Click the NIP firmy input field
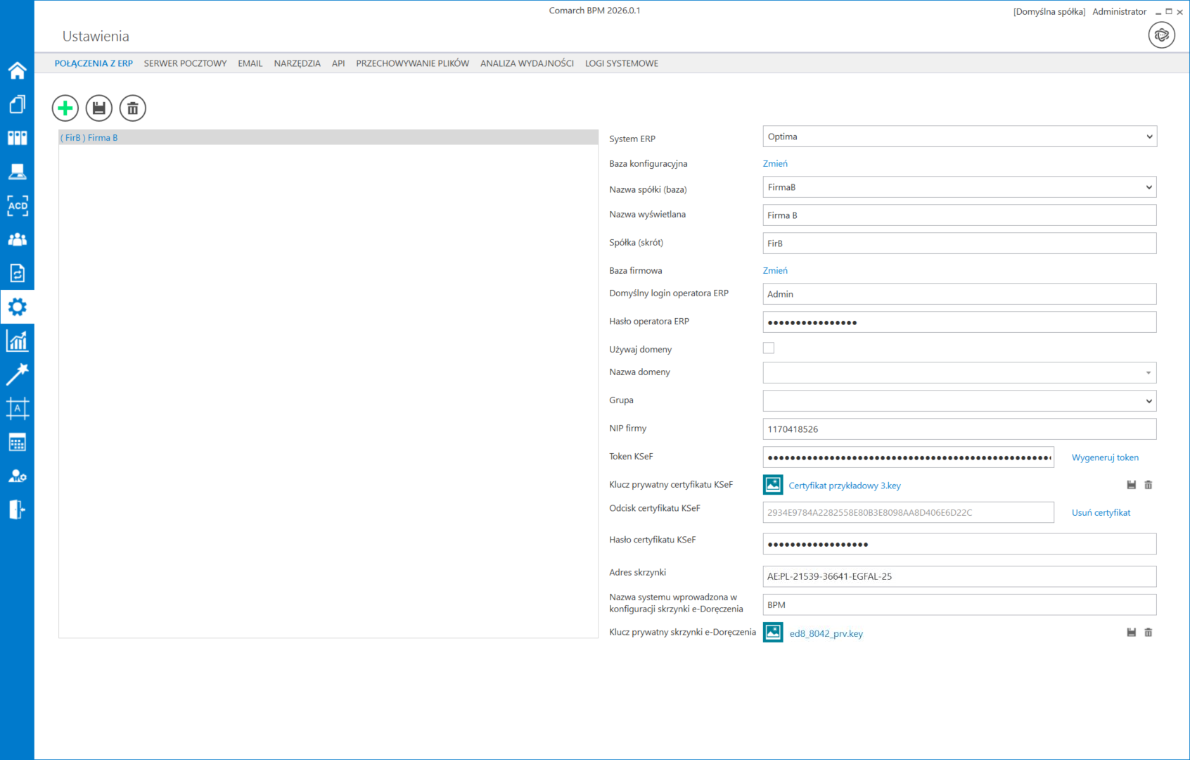The height and width of the screenshot is (760, 1190). (x=959, y=429)
